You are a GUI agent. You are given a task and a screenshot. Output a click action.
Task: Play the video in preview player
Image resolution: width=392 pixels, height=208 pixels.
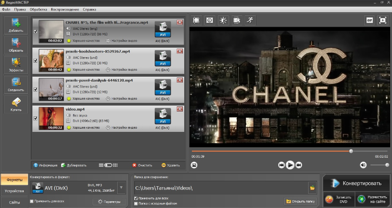pyautogui.click(x=290, y=165)
